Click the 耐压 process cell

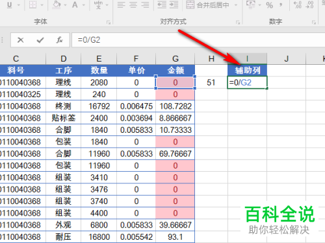[63, 237]
